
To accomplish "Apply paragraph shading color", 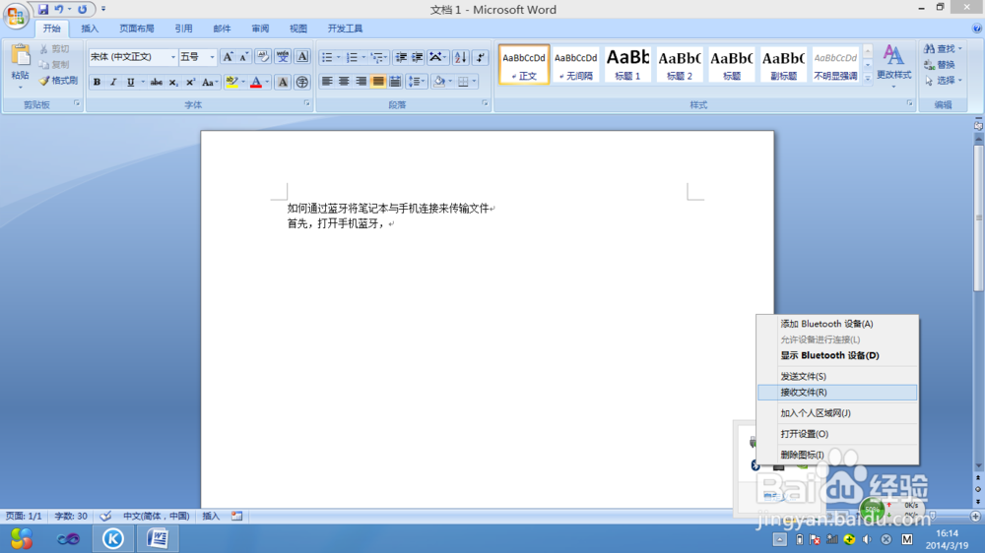I will click(x=439, y=81).
